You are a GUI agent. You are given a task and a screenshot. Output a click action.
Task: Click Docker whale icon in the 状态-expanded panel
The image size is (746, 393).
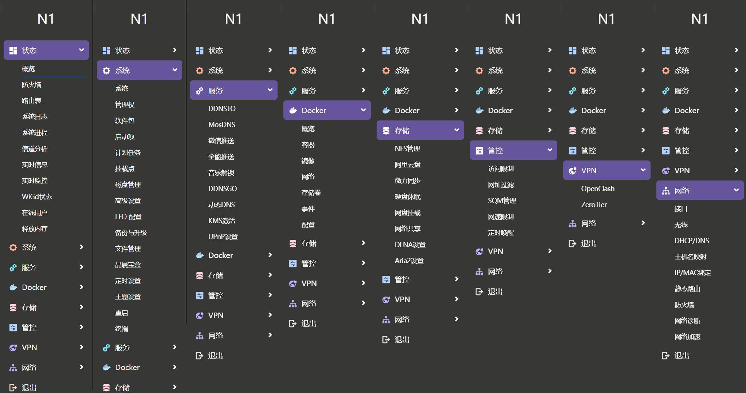pos(13,287)
